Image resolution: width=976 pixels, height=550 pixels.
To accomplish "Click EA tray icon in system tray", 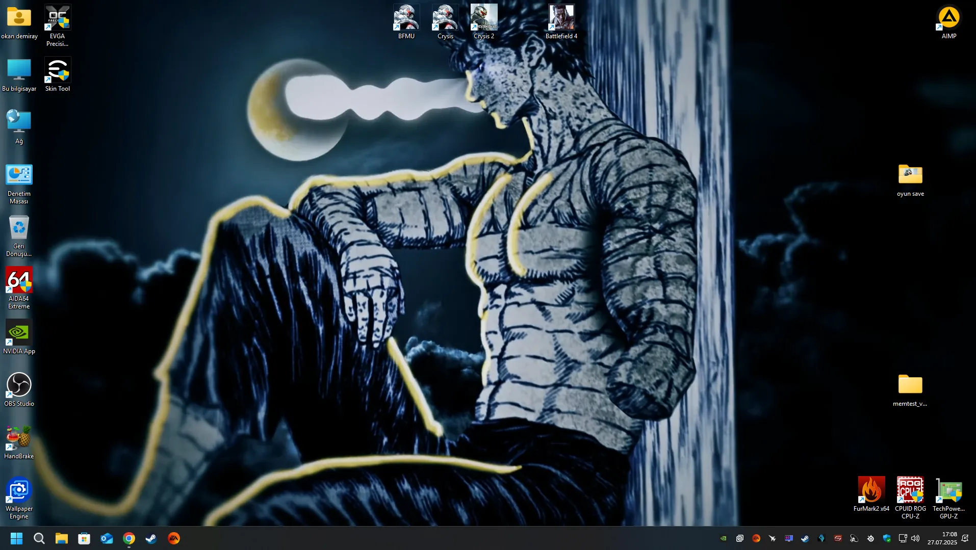I will click(756, 538).
